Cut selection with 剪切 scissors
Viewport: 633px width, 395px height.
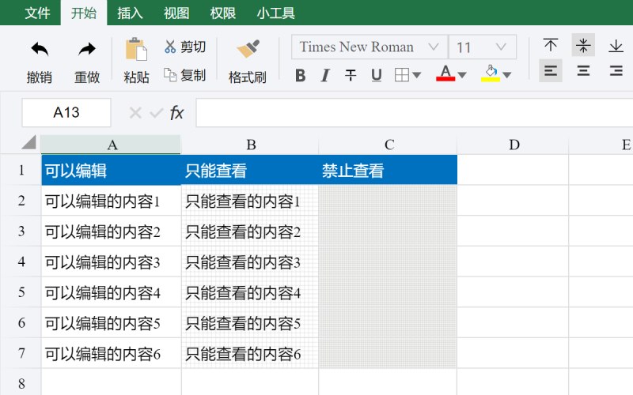185,47
